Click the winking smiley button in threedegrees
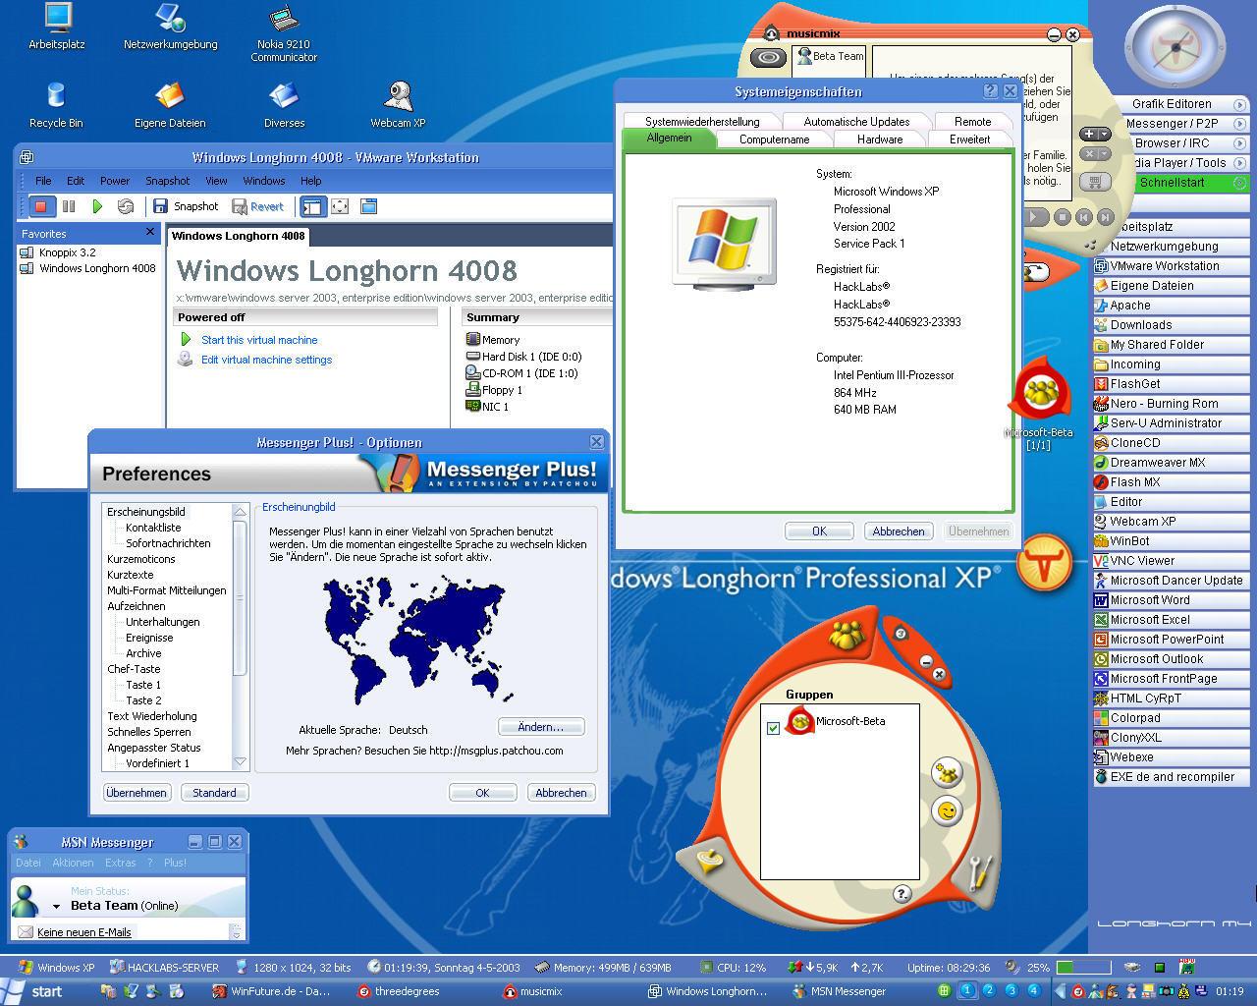This screenshot has height=1006, width=1257. tap(947, 811)
